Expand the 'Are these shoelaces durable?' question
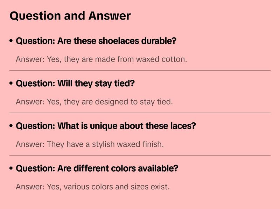This screenshot has width=280, height=209. pos(96,41)
